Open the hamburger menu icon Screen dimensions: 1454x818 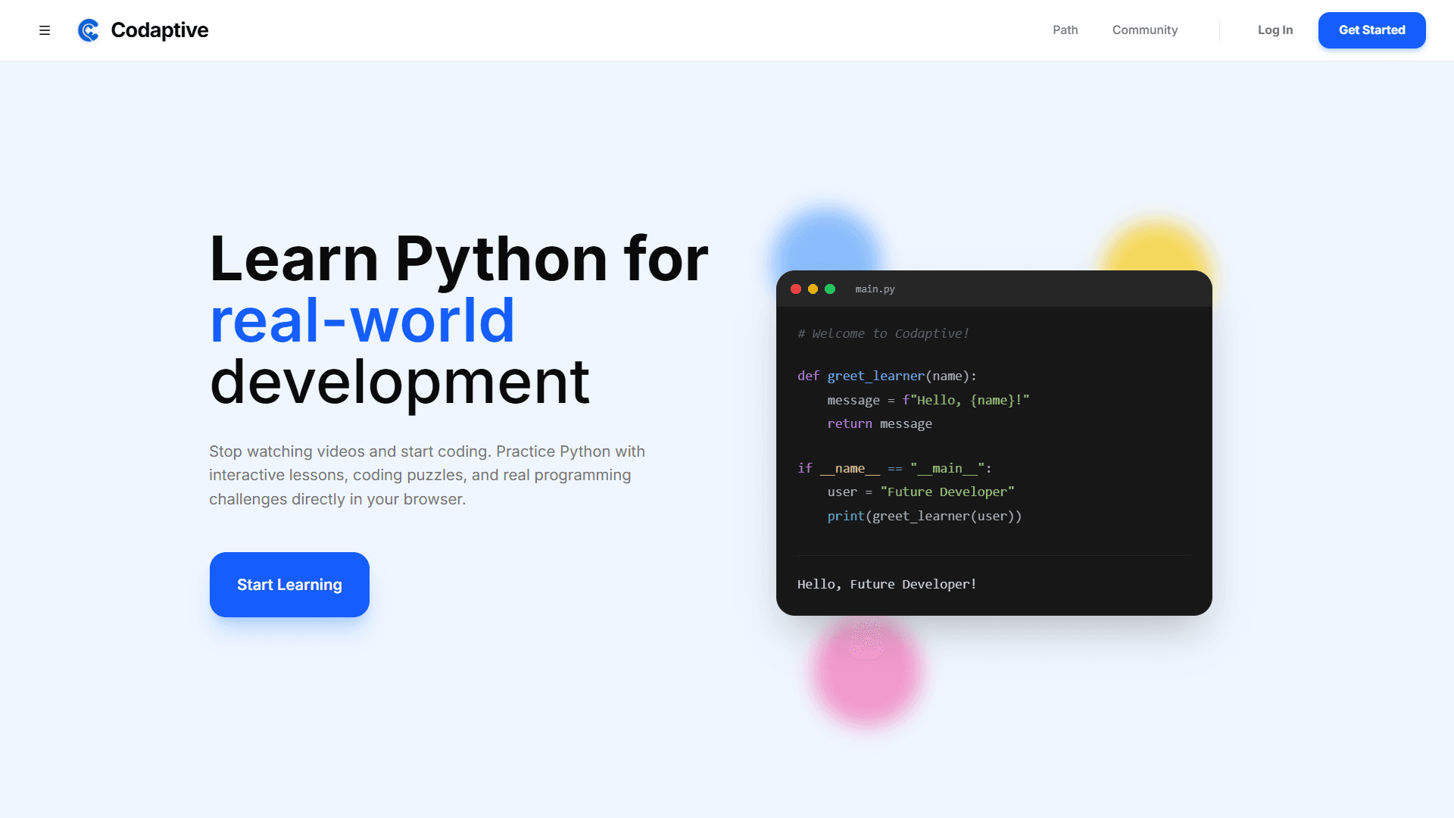click(x=45, y=30)
